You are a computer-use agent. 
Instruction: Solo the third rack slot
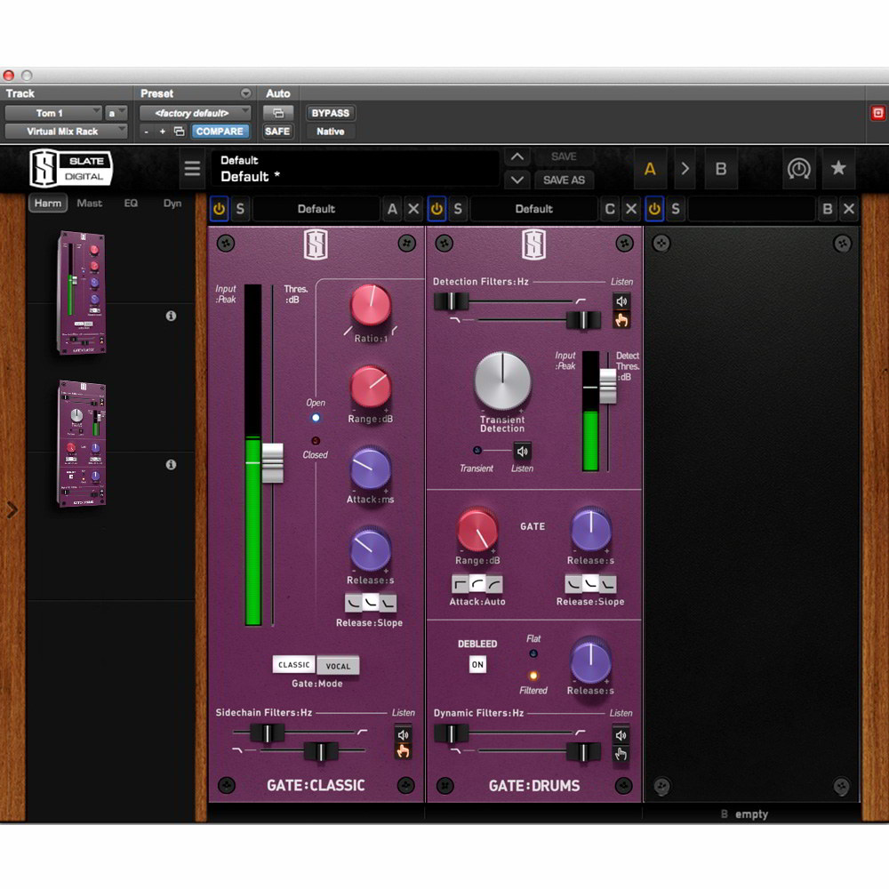click(x=676, y=209)
